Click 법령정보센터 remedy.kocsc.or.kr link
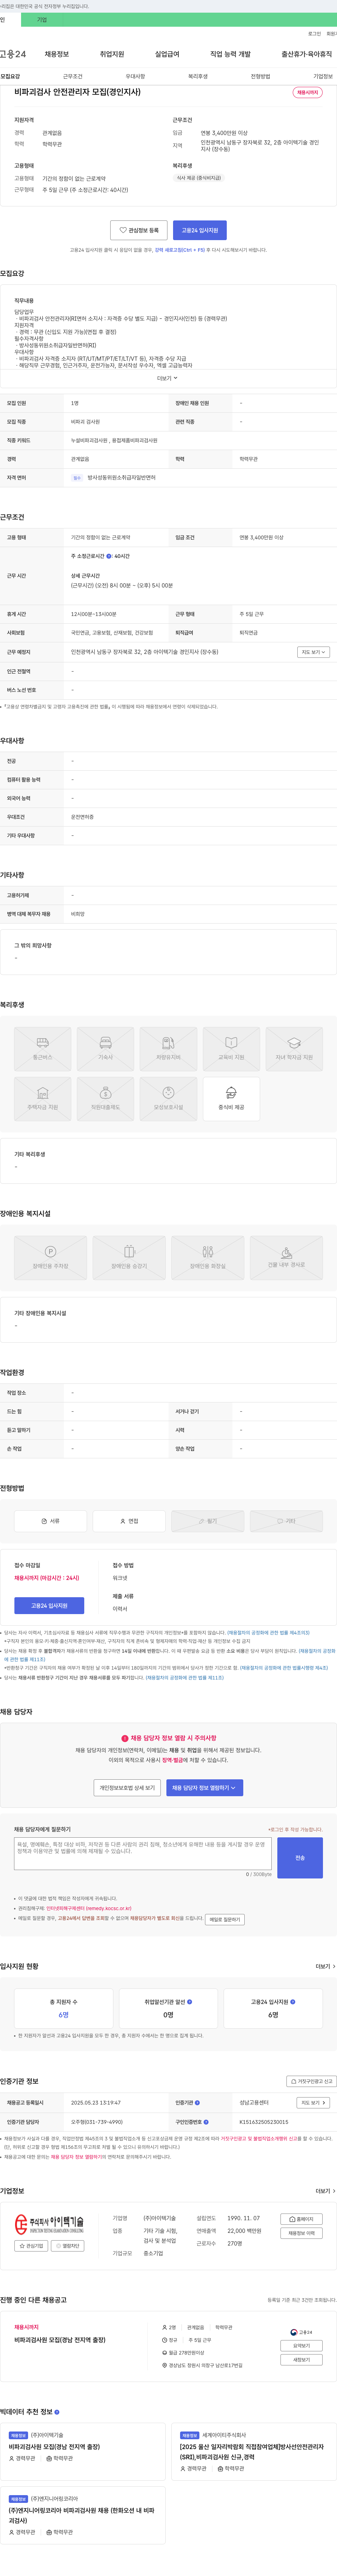Image resolution: width=337 pixels, height=2576 pixels. pyautogui.click(x=89, y=1908)
